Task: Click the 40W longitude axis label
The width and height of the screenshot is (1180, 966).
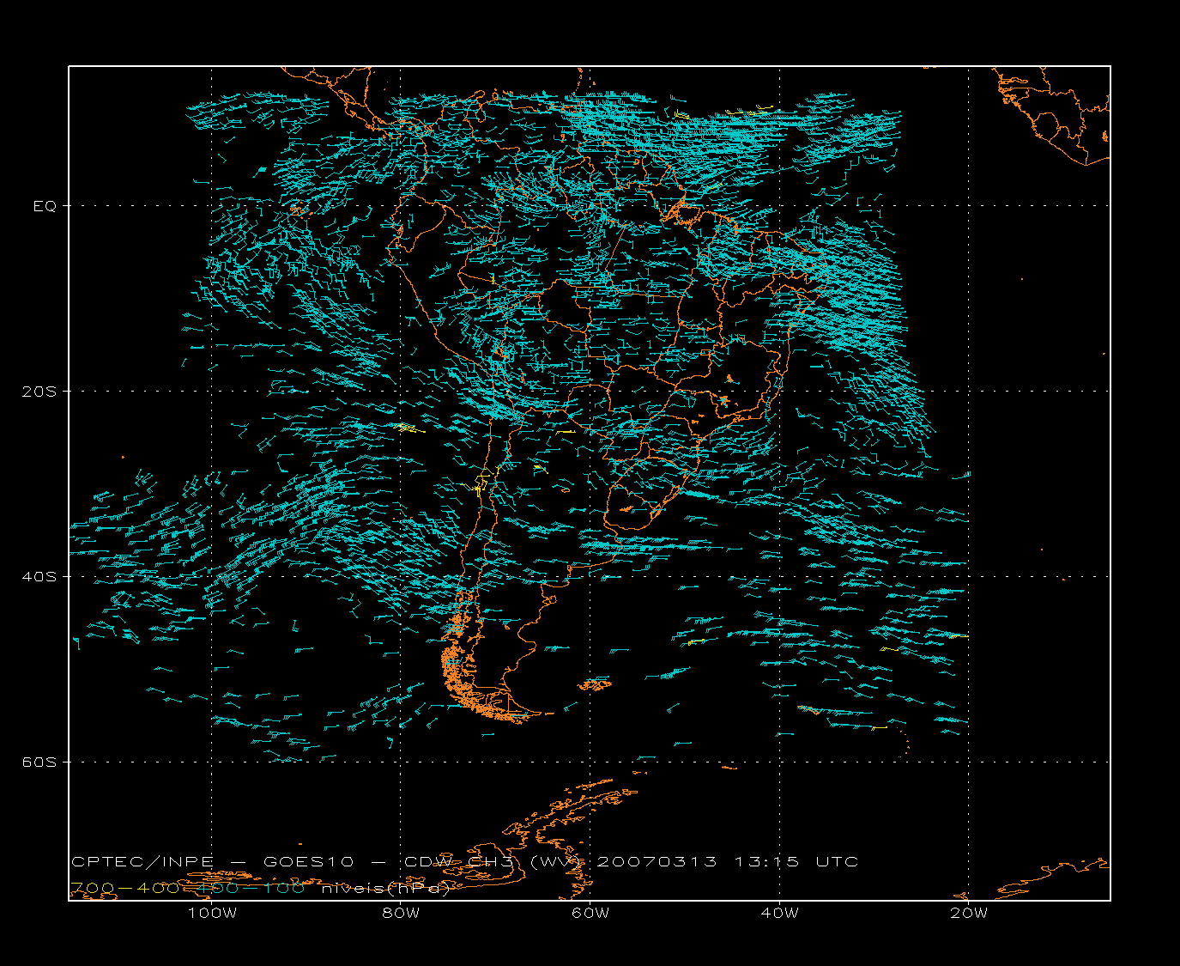Action: point(779,913)
